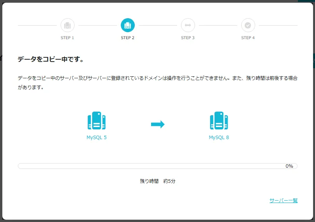Select the STEP 2 label
The height and width of the screenshot is (222, 315).
coord(127,38)
